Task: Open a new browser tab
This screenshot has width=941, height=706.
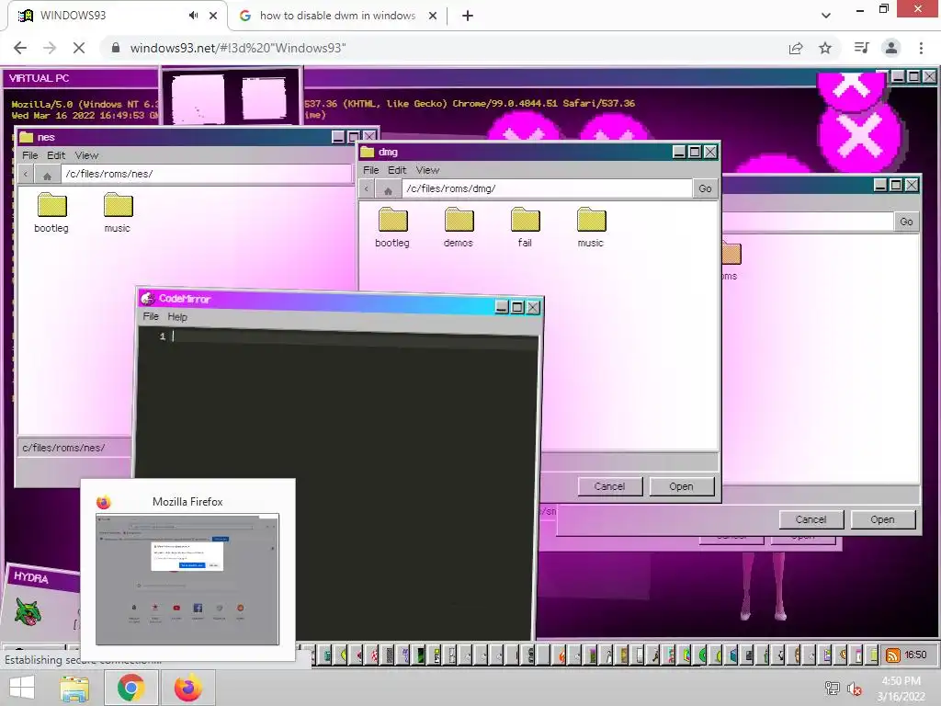Action: point(468,16)
